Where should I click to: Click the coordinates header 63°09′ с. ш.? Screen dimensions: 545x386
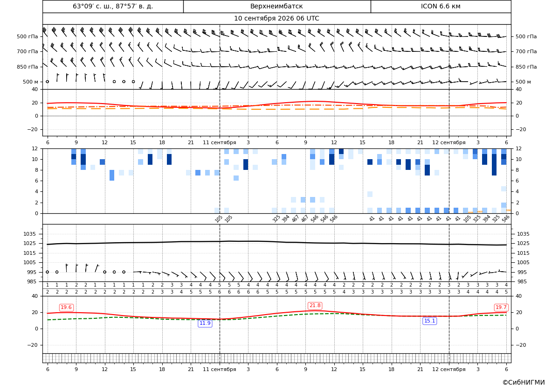(113, 6)
